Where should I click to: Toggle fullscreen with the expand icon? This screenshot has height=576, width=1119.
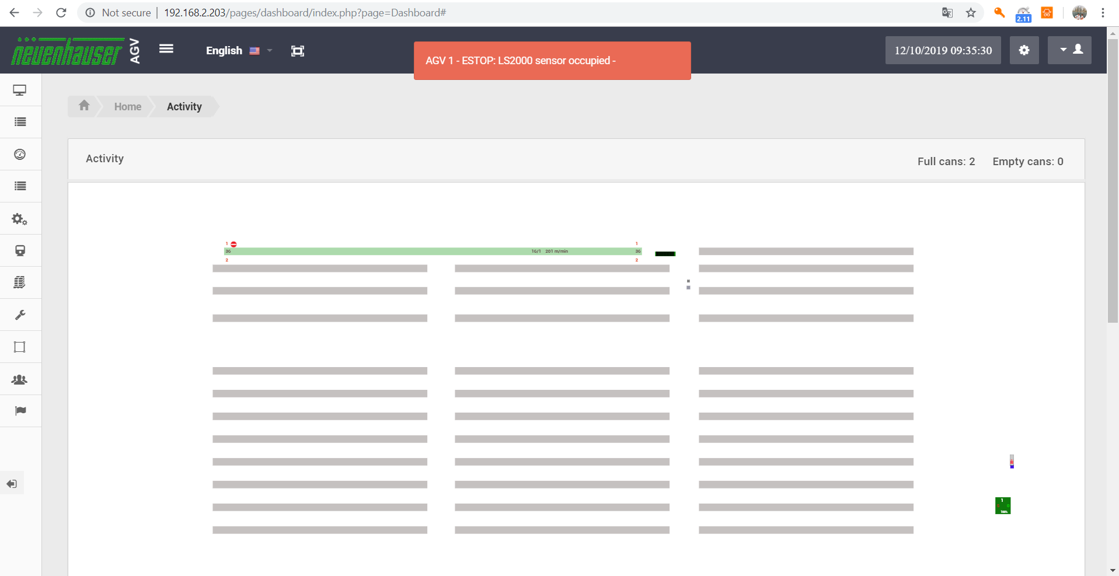point(298,51)
